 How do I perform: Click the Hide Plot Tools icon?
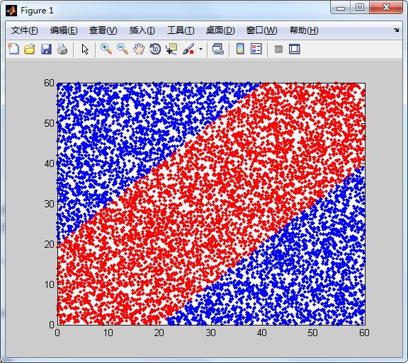(x=278, y=49)
